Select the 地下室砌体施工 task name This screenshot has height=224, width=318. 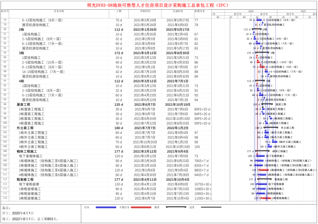[x=31, y=156]
